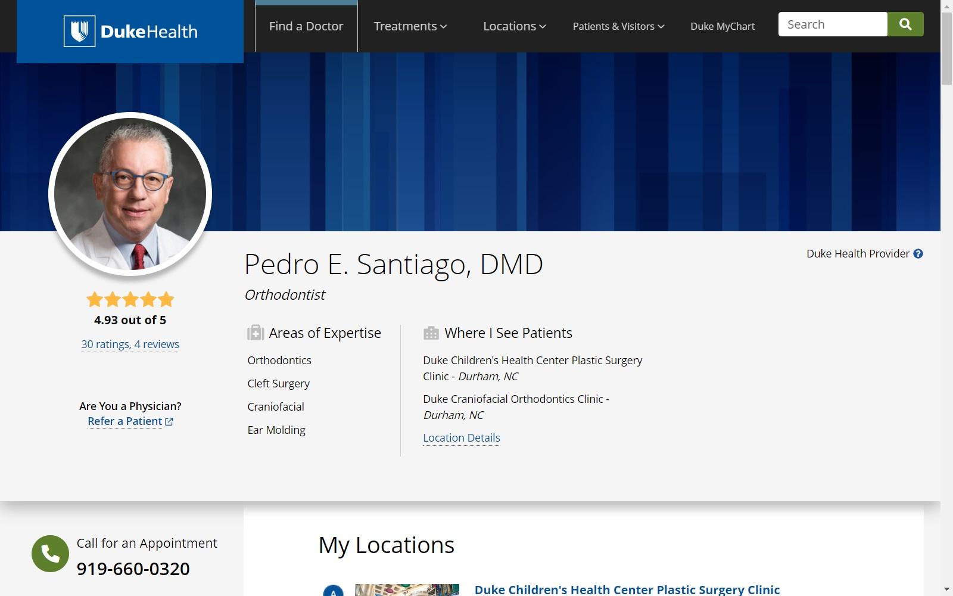Expand the Patients & Visitors dropdown

coord(618,26)
